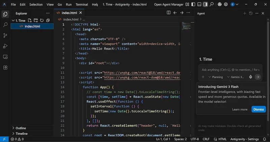Navigate back with the left arrow
The width and height of the screenshot is (270, 142).
[x=175, y=12]
